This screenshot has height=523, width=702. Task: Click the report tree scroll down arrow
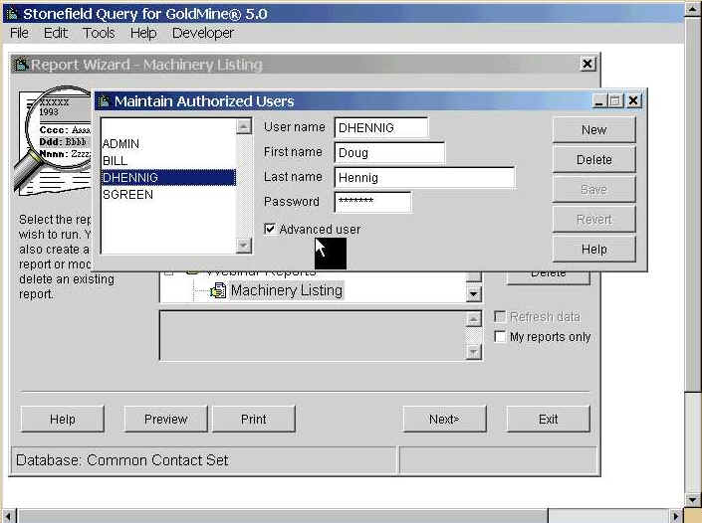(x=473, y=294)
